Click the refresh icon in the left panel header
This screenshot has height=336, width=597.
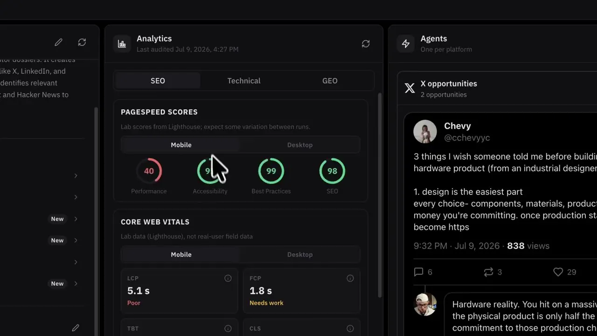(82, 42)
